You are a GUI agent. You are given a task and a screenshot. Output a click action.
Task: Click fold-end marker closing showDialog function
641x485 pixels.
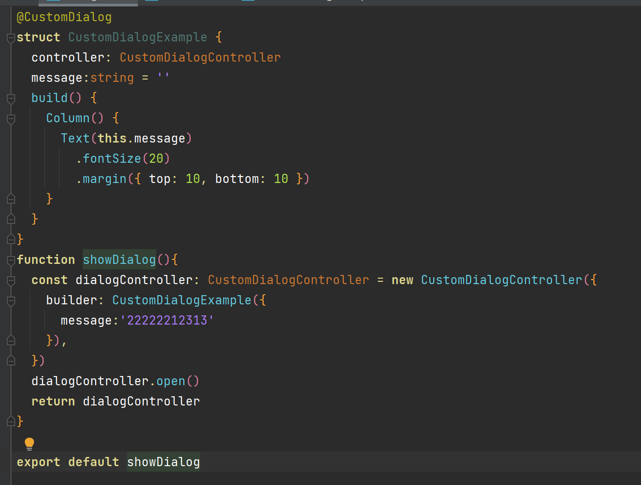(x=11, y=422)
